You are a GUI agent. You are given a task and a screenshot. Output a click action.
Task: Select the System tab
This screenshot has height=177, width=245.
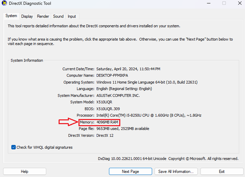11,16
